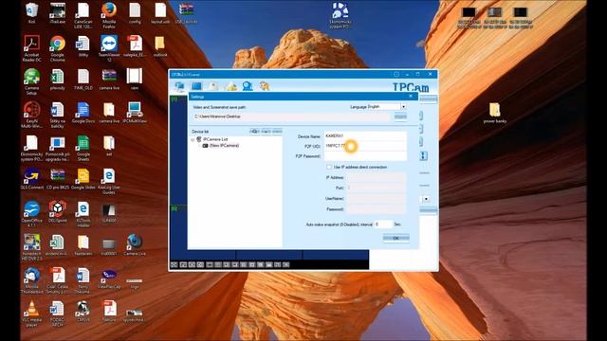Open the power banky folder
The width and height of the screenshot is (607, 341).
[494, 113]
